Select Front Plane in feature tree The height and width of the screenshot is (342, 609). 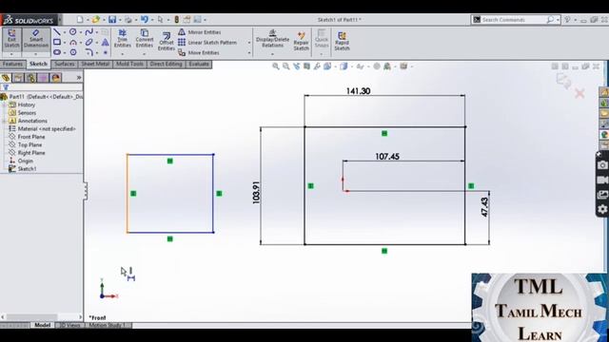tap(27, 137)
